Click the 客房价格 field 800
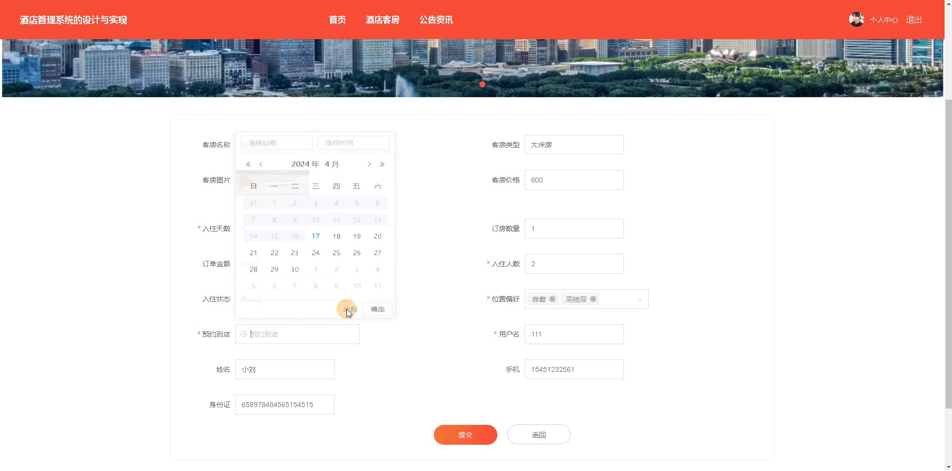The height and width of the screenshot is (471, 952). (574, 180)
